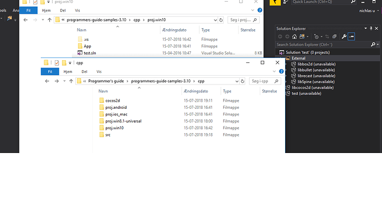382x211 pixels.
Task: Open the Pending Changes Filter clock icon
Action: pos(316,36)
